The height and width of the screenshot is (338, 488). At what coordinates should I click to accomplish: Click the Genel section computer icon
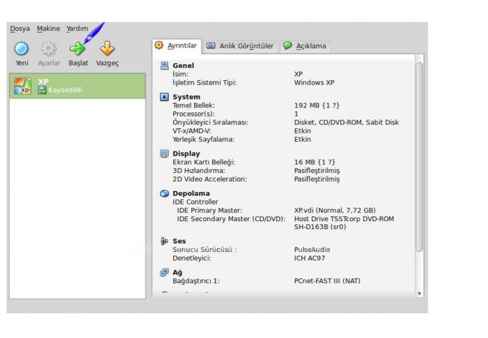(x=164, y=65)
